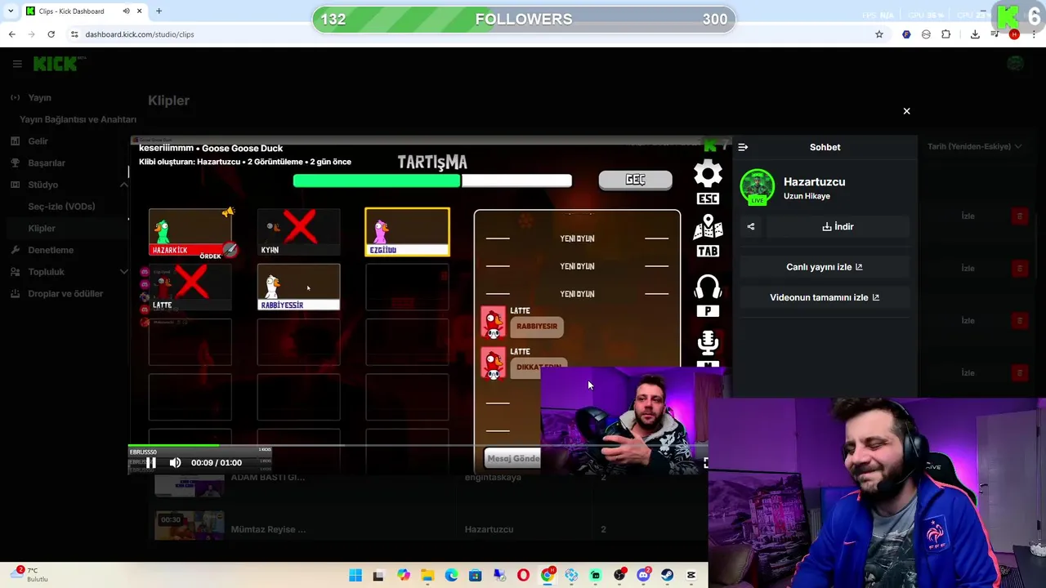Click the GEÇ skip button in video
The image size is (1046, 588).
[635, 180]
